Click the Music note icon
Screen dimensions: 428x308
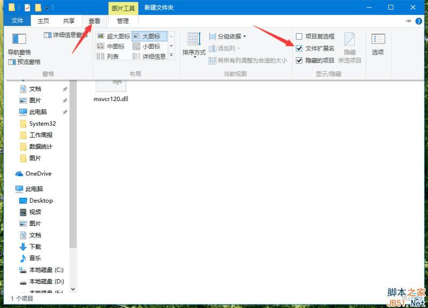[23, 258]
